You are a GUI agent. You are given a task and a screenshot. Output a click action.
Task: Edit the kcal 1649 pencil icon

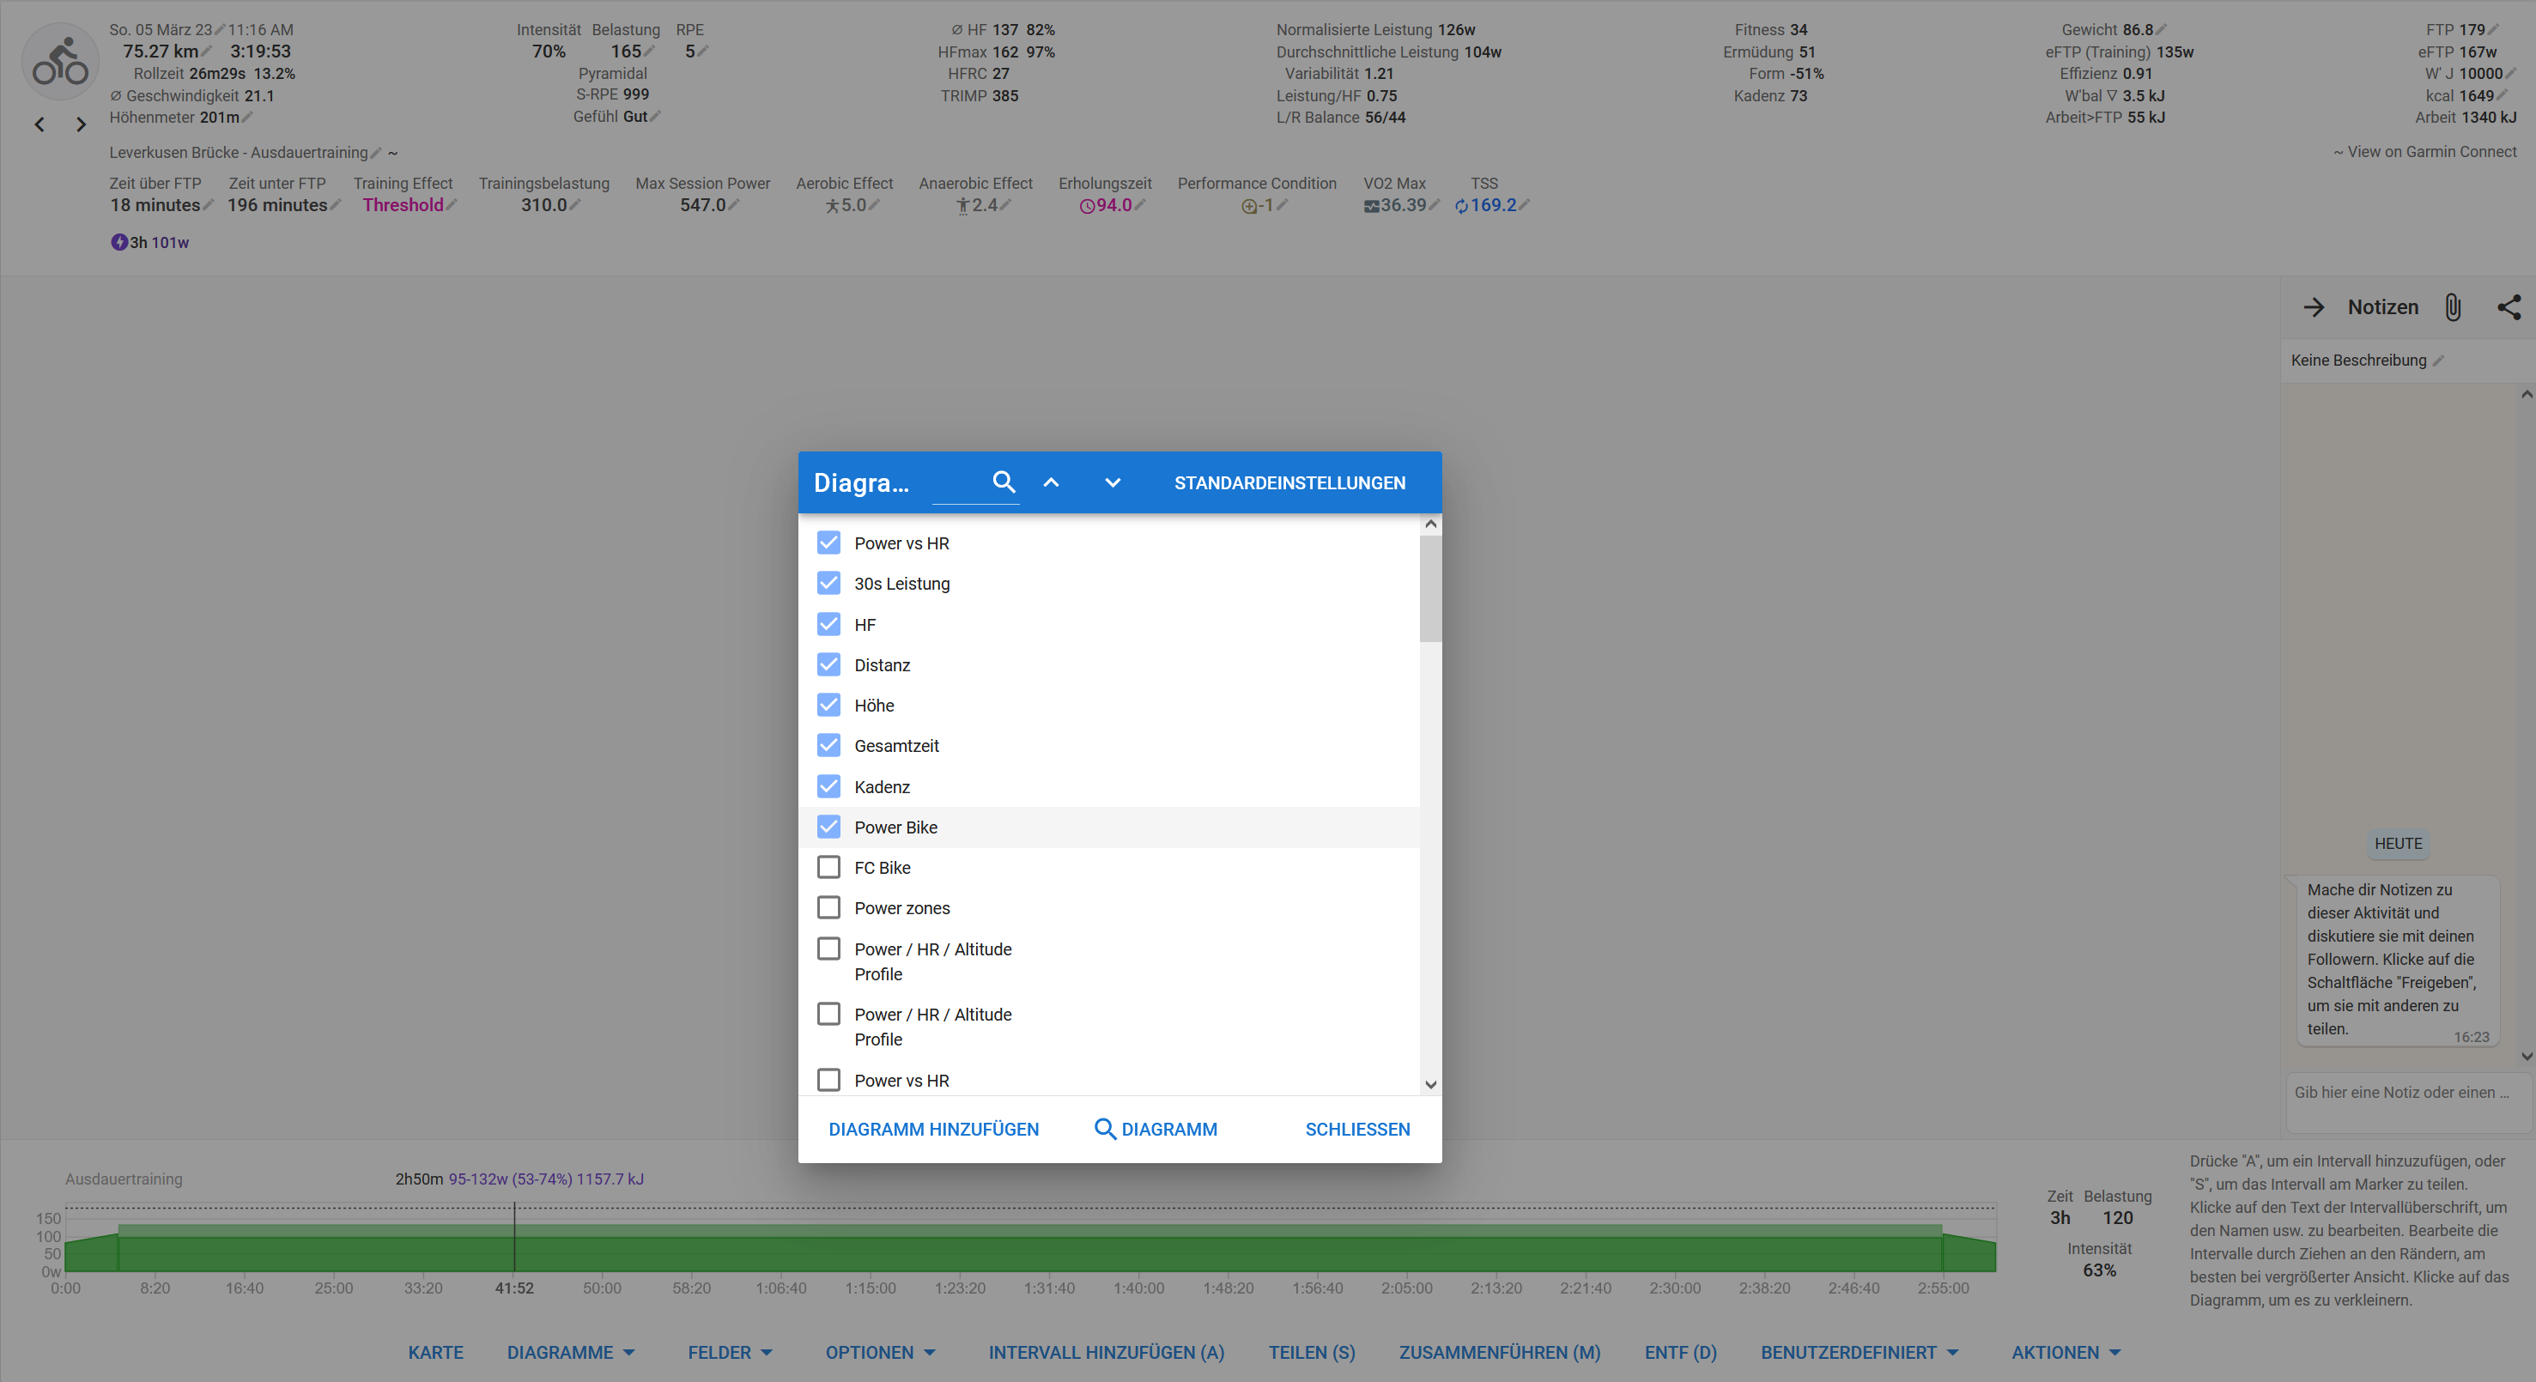pyautogui.click(x=2503, y=95)
